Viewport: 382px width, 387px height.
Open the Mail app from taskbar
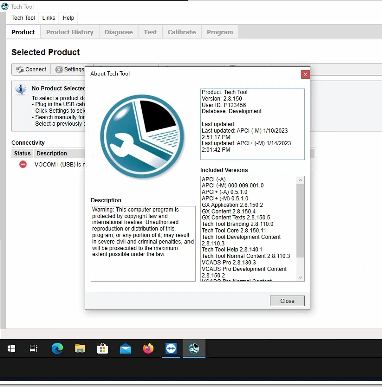click(125, 348)
